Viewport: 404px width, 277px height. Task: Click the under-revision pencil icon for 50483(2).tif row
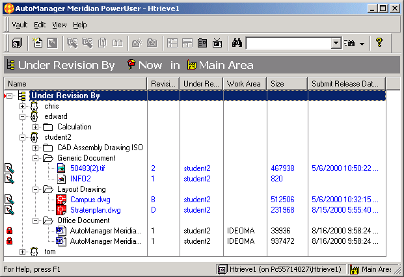tap(9, 168)
